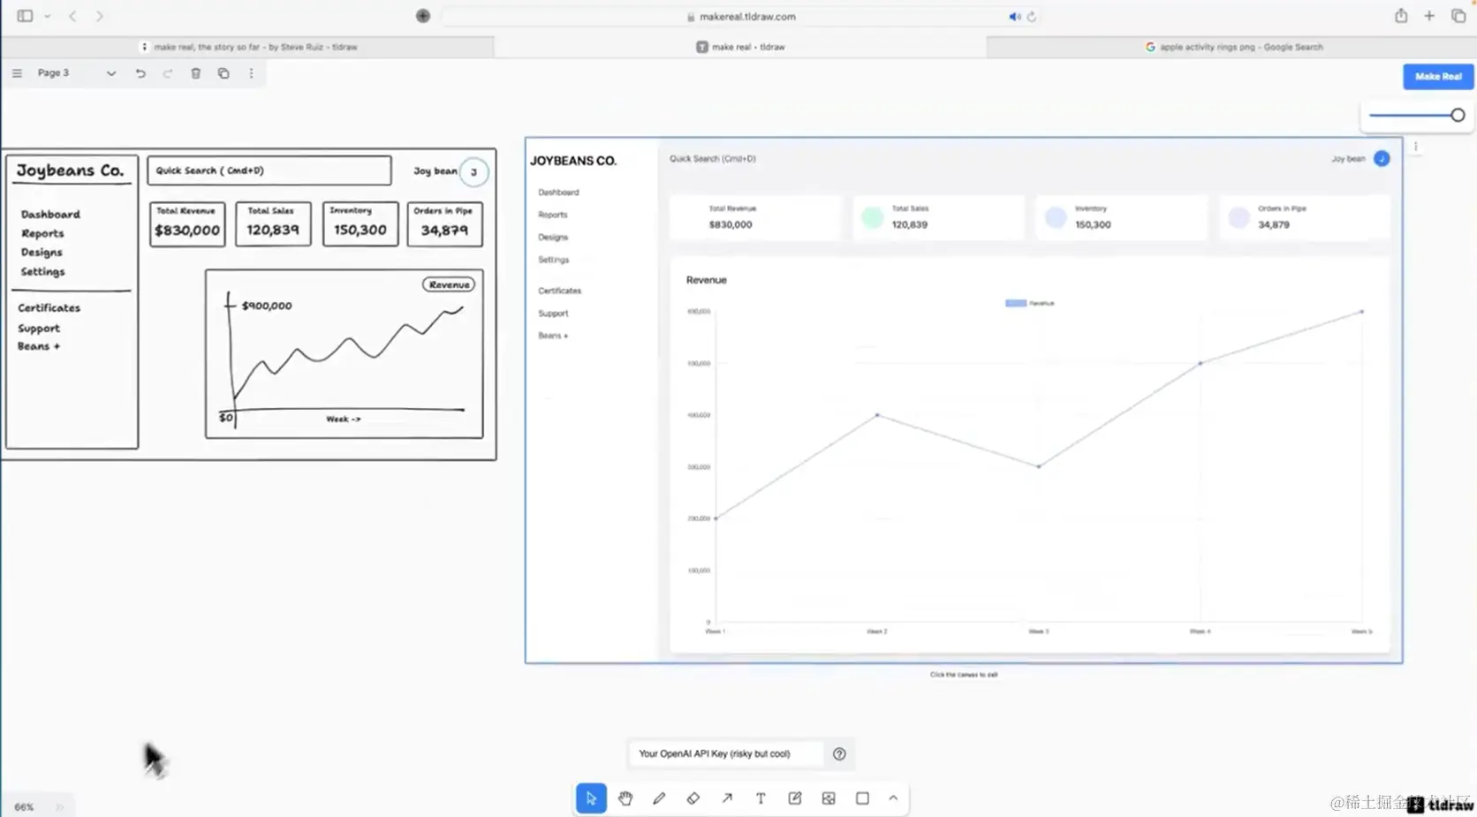Select Inventory 150,300 card in preview
Image resolution: width=1477 pixels, height=817 pixels.
(1122, 217)
